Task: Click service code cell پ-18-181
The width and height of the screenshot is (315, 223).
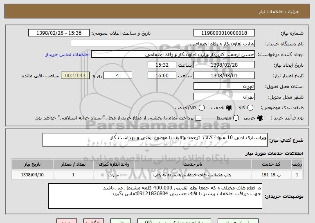Action: [271, 175]
